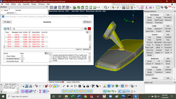
Task: Click the pink circle visibility icon
Action: click(23, 91)
